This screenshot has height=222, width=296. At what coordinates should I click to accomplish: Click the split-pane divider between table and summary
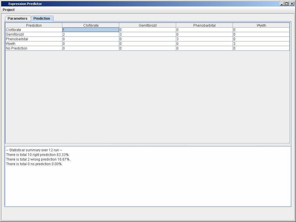[x=148, y=145]
